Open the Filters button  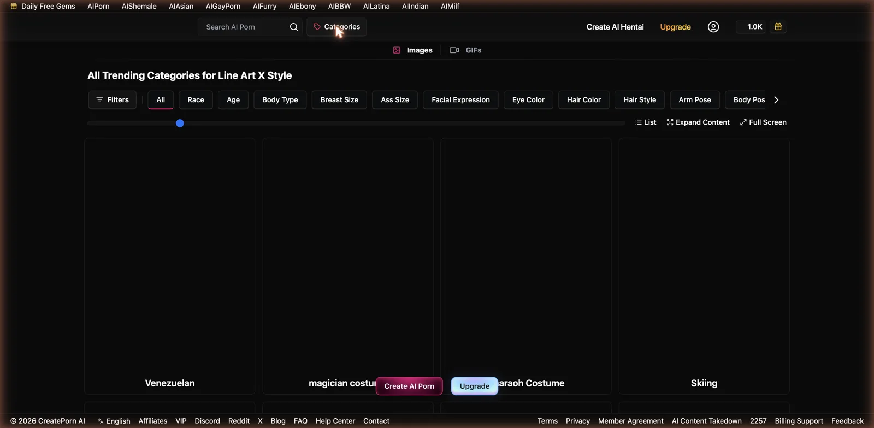coord(113,100)
